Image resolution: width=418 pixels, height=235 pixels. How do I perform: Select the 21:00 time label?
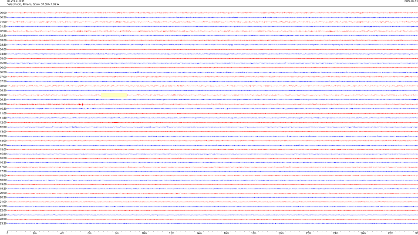coord(3,202)
